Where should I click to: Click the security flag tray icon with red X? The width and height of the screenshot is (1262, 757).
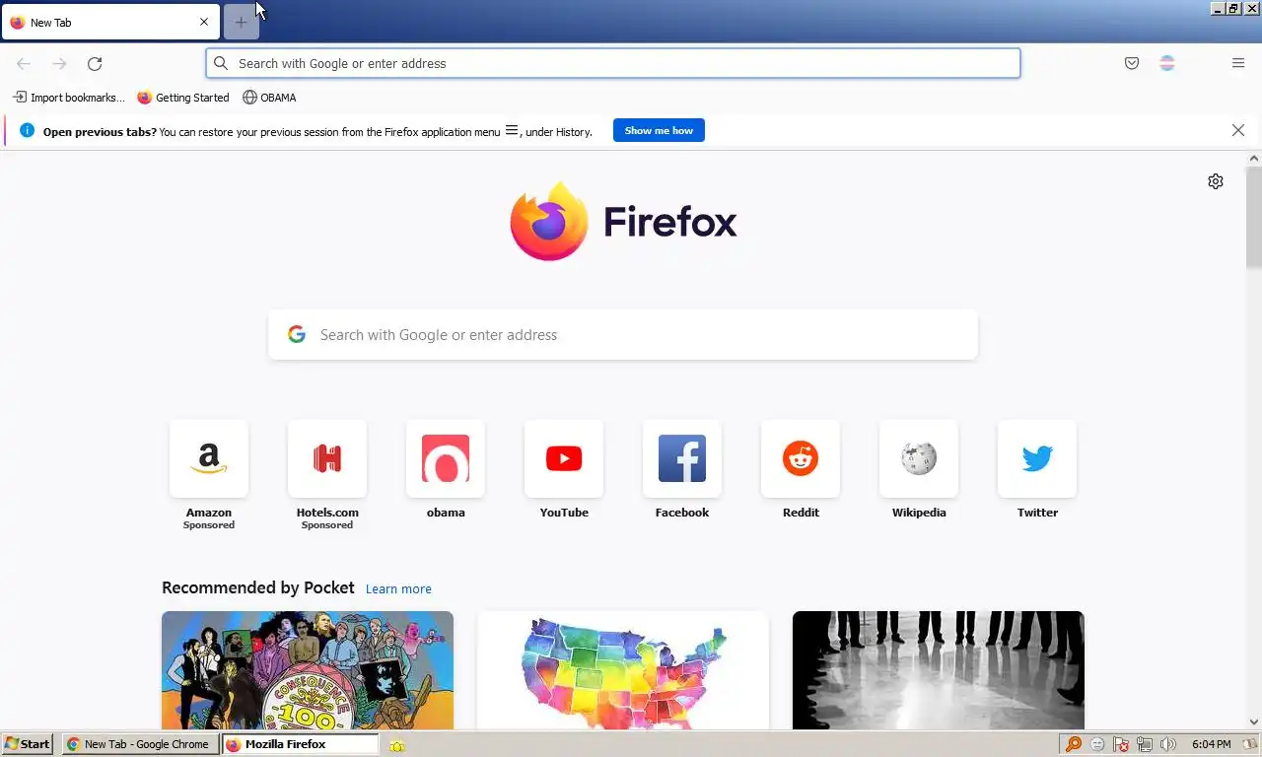click(1121, 744)
